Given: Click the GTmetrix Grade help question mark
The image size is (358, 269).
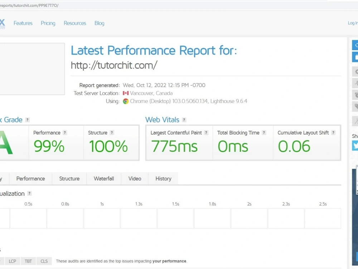Looking at the screenshot, I should [x=28, y=120].
